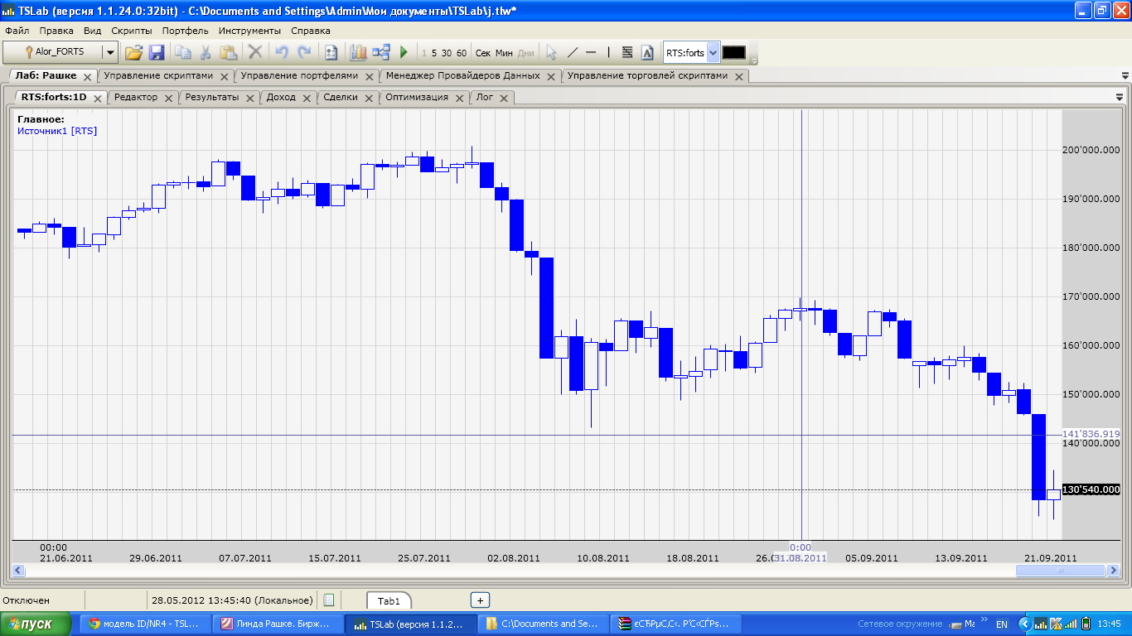Click the document icon in the status bar
The width and height of the screenshot is (1132, 636).
click(x=329, y=600)
